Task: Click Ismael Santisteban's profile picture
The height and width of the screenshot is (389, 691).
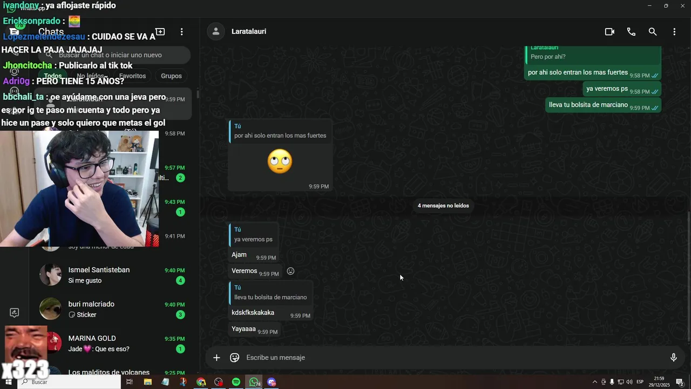Action: point(50,275)
